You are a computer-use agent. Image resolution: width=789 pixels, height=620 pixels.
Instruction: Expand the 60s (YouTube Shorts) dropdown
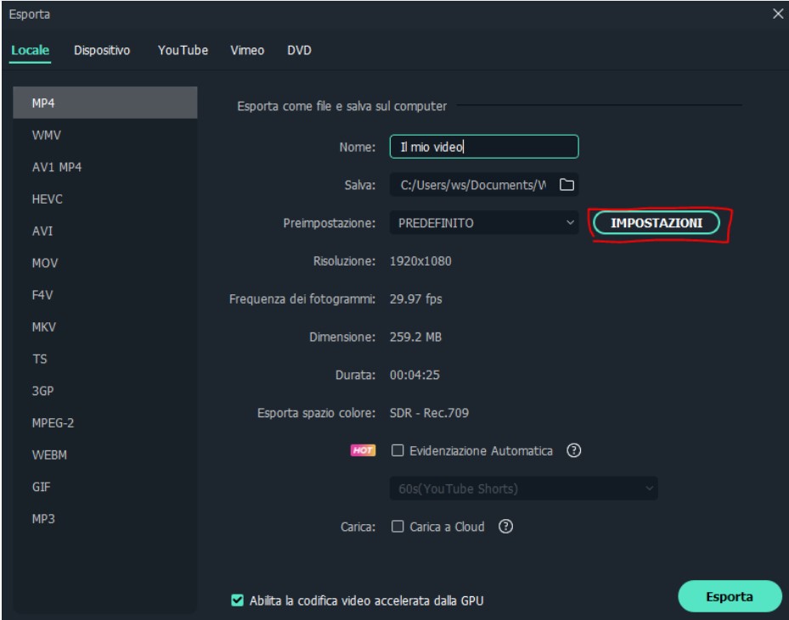524,489
